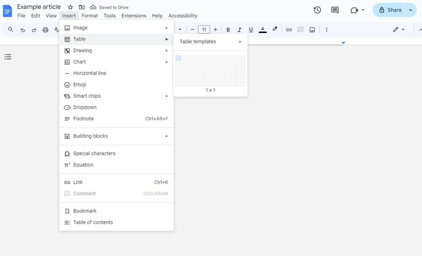This screenshot has height=256, width=422.
Task: Open version history with the clock icon
Action: click(x=317, y=10)
